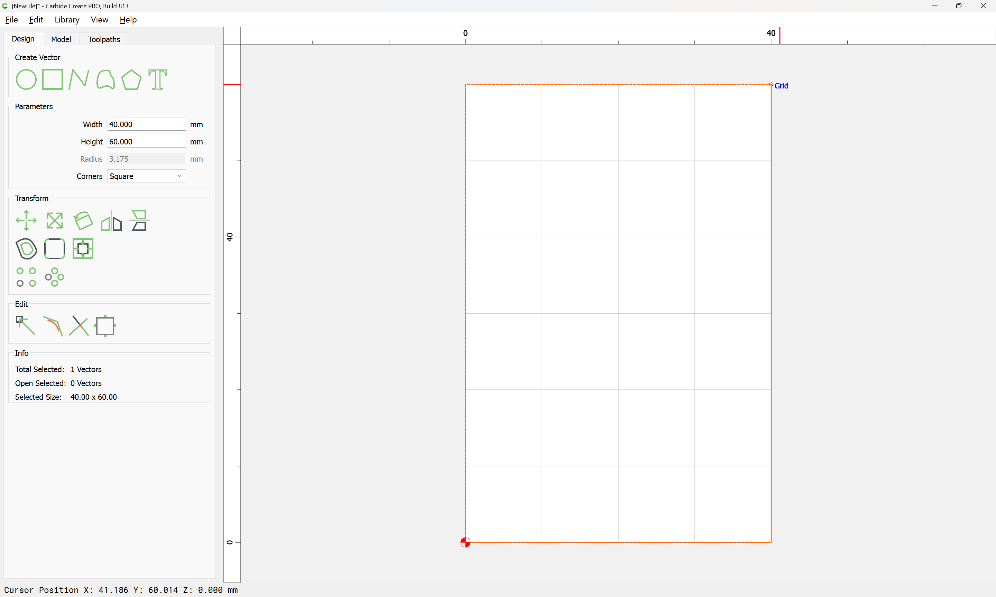Viewport: 996px width, 597px height.
Task: Click the Width input field
Action: click(146, 124)
